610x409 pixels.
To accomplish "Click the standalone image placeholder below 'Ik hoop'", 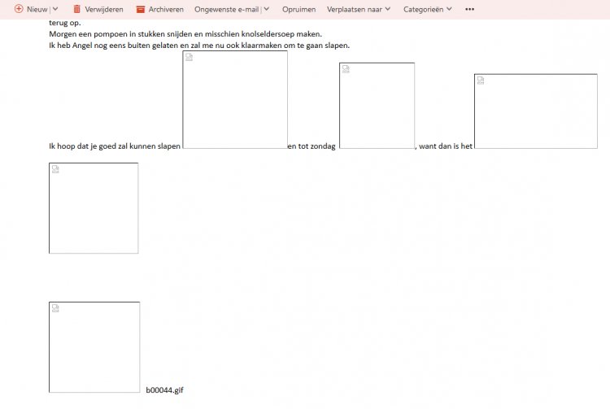I will click(x=94, y=208).
